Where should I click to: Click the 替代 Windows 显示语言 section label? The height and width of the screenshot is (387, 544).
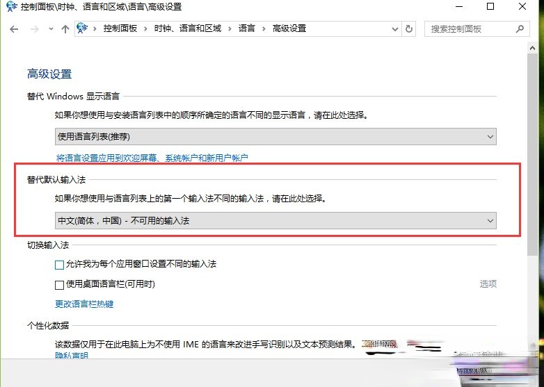[x=73, y=97]
